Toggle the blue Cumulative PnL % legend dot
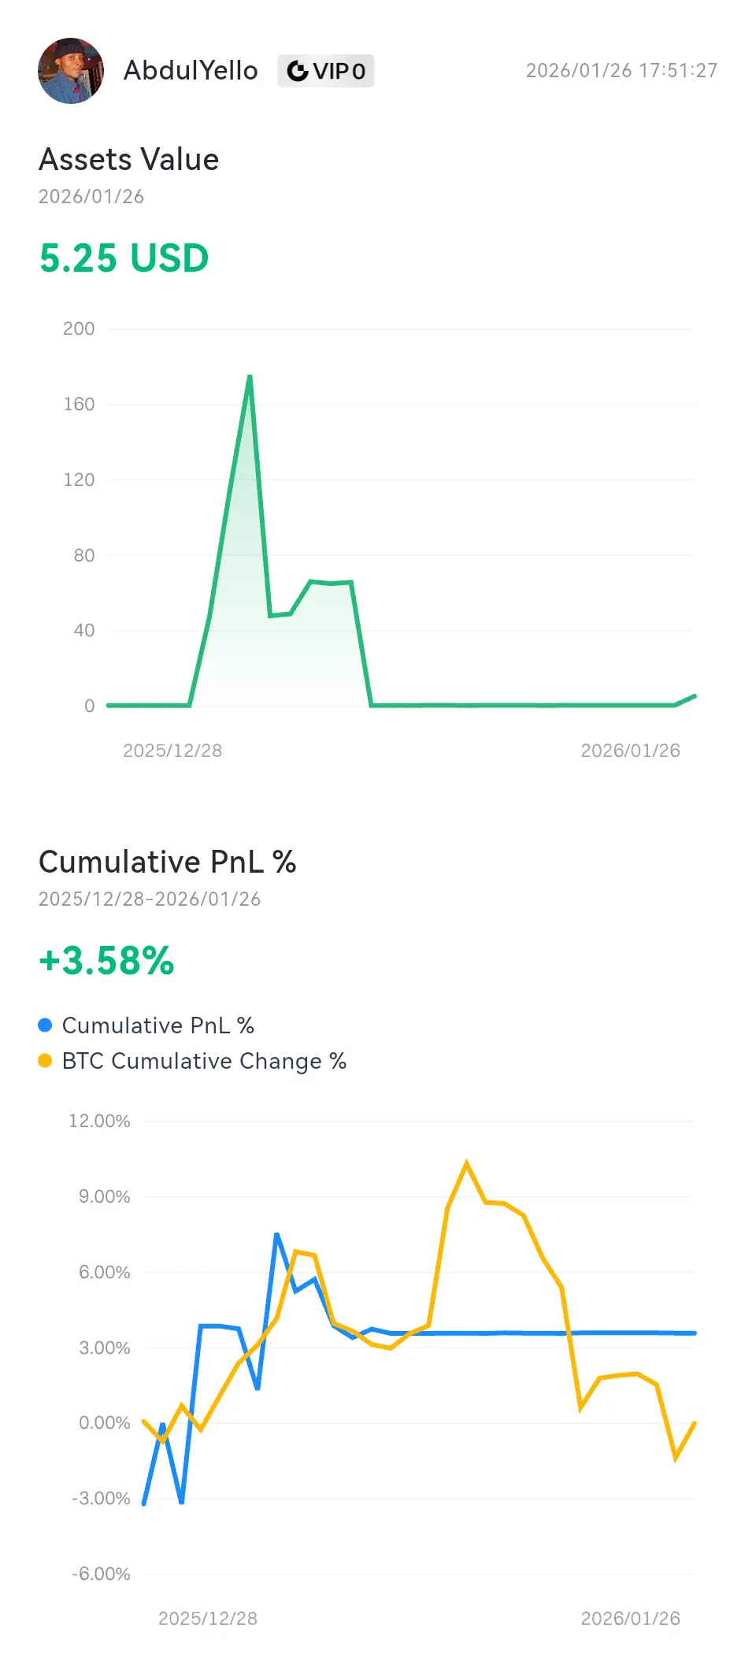 [x=45, y=1025]
